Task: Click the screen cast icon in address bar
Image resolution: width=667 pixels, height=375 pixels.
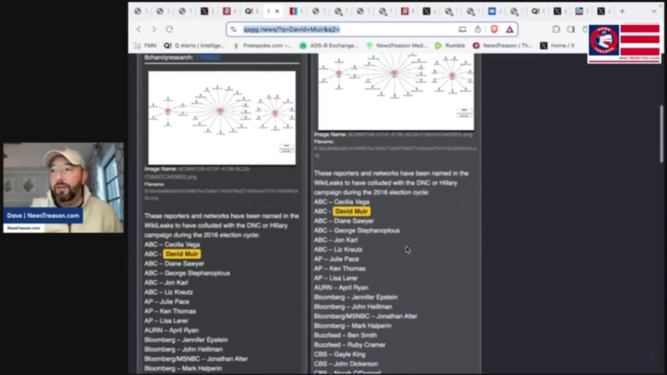Action: 462,30
